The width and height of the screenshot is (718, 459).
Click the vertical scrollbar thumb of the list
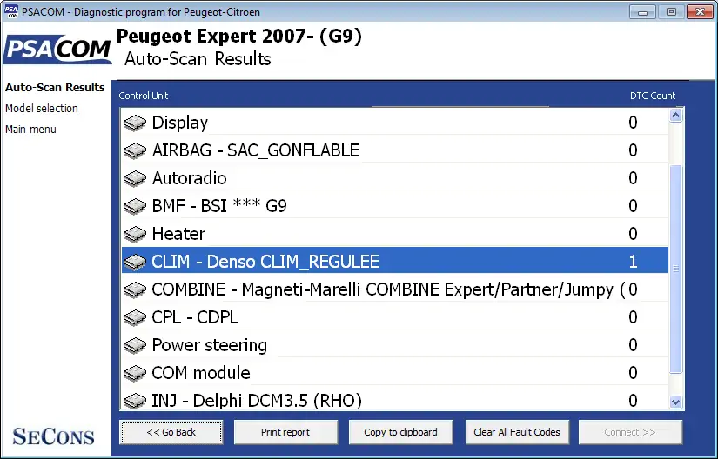pos(676,269)
